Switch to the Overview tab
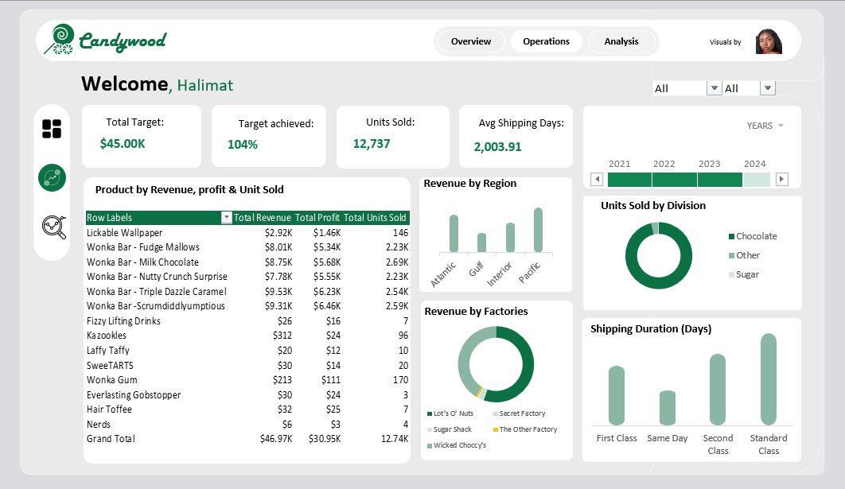Image resolution: width=845 pixels, height=489 pixels. click(x=471, y=41)
